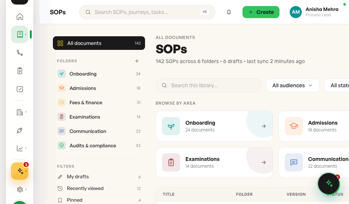Sort by the TITLE column header
This screenshot has width=349, height=204.
(x=168, y=194)
